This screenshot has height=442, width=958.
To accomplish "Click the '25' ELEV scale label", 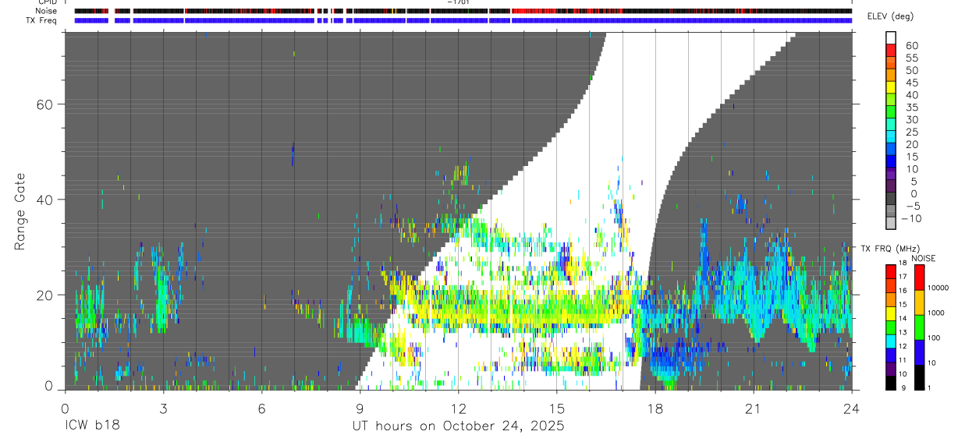I will click(911, 133).
